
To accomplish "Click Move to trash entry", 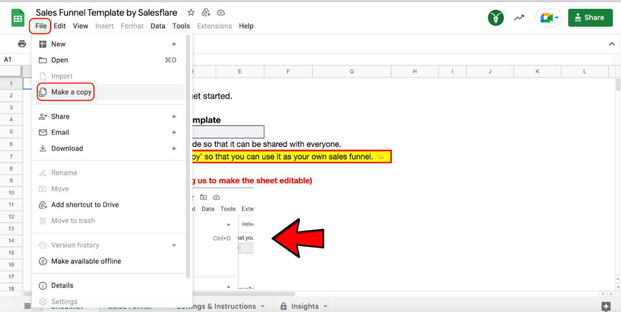I will coord(108,221).
